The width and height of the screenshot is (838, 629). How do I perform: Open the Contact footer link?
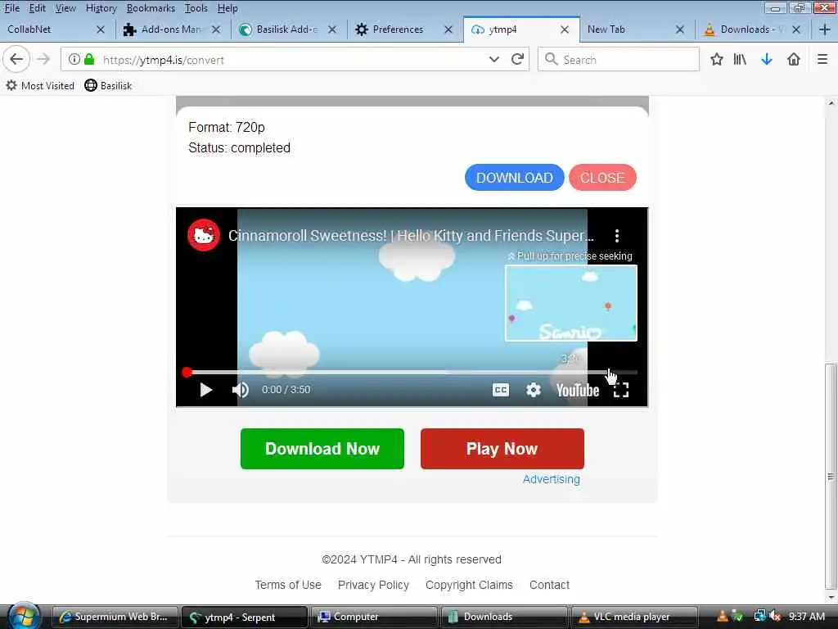click(x=549, y=585)
